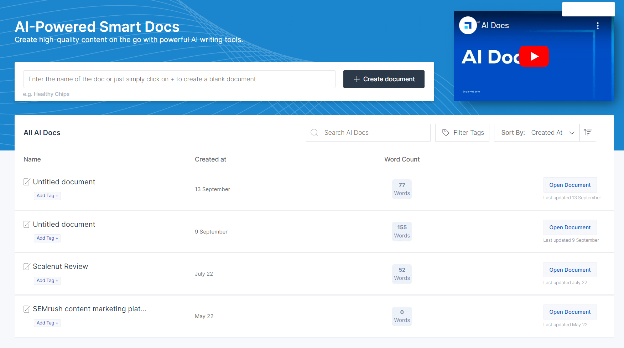Click the search magnifier in Search AI Docs field

pyautogui.click(x=314, y=132)
